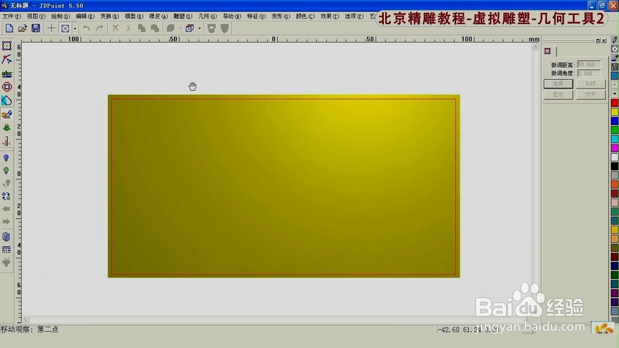Screen dimensions: 619x348
Task: Click the New file icon
Action: point(9,28)
